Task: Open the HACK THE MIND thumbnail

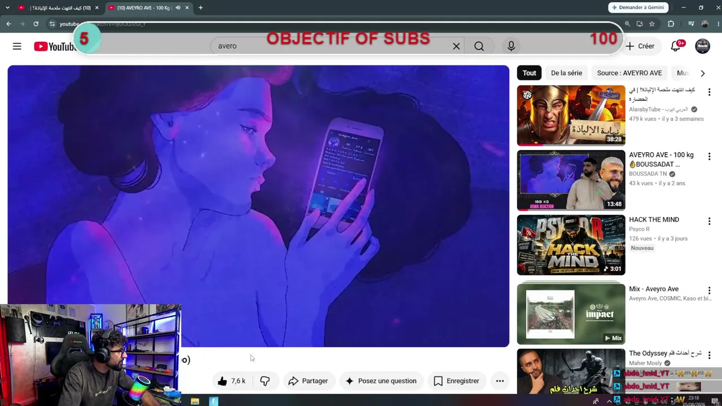Action: pyautogui.click(x=571, y=245)
